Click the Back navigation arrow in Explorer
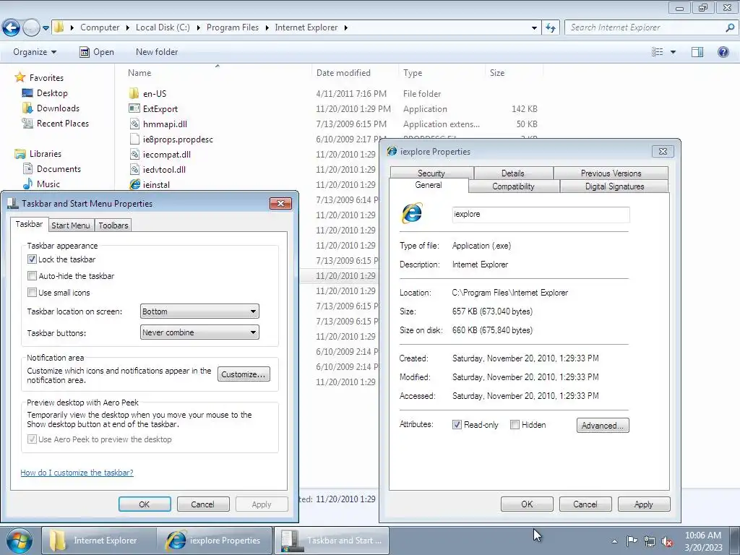740x555 pixels. point(11,28)
